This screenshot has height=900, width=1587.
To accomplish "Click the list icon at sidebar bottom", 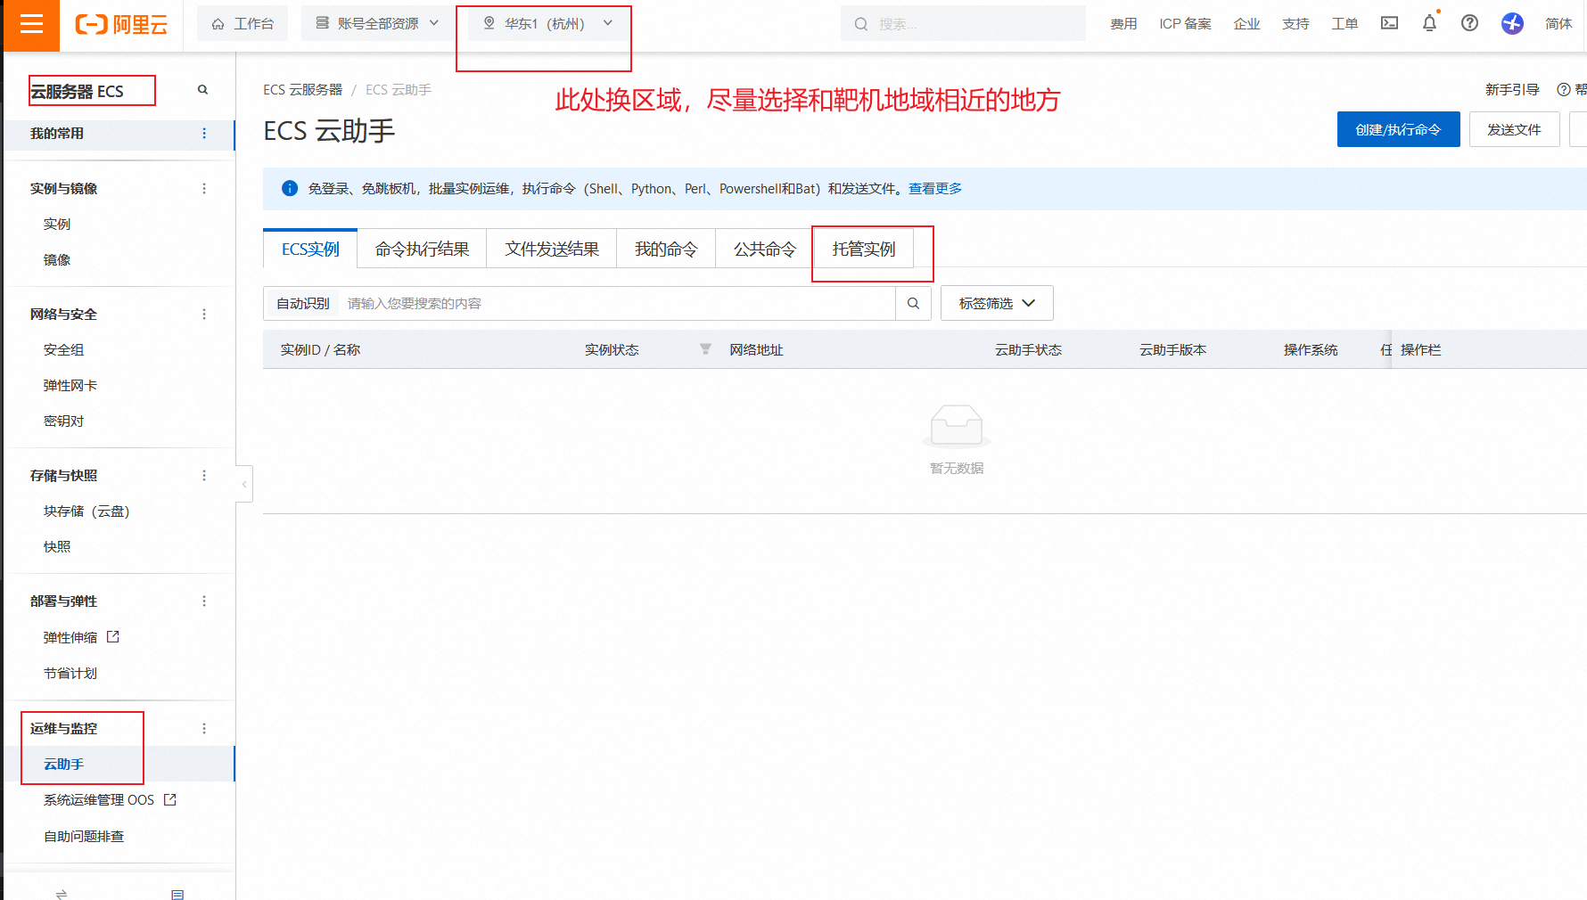I will pos(177,894).
